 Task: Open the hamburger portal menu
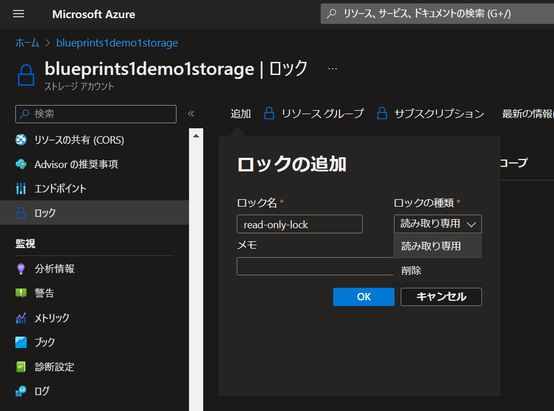click(x=19, y=14)
